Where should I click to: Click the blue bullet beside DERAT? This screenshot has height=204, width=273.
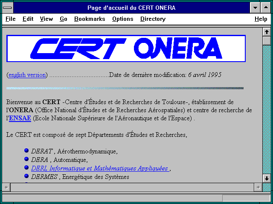(x=26, y=150)
